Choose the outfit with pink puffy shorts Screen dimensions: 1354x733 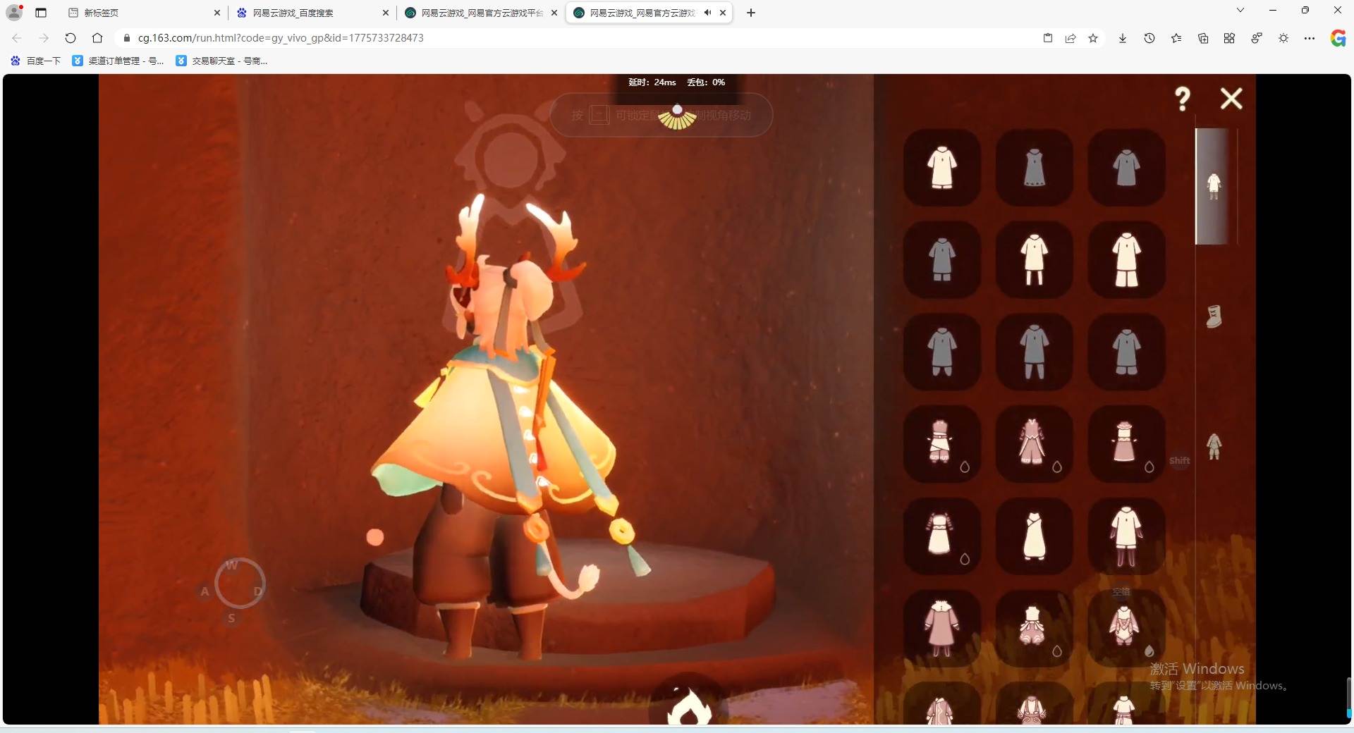tap(1035, 629)
